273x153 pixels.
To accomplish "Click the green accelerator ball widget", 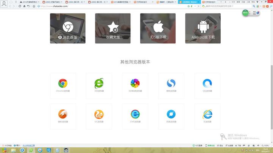I will tap(245, 13).
